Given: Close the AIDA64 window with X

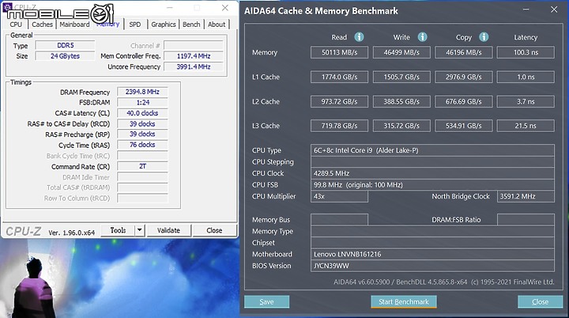Looking at the screenshot, I should pos(554,9).
